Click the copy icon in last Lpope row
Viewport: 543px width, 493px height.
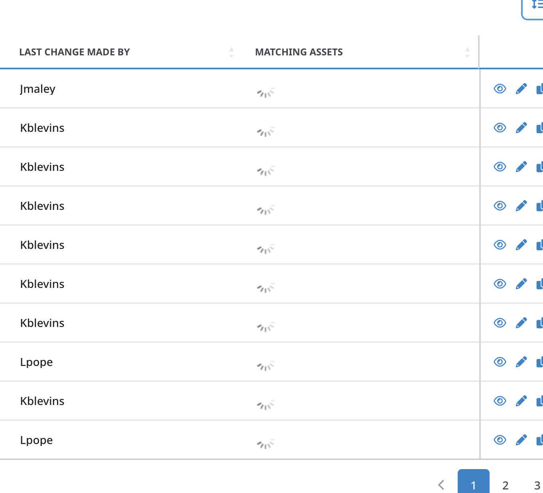pos(540,440)
